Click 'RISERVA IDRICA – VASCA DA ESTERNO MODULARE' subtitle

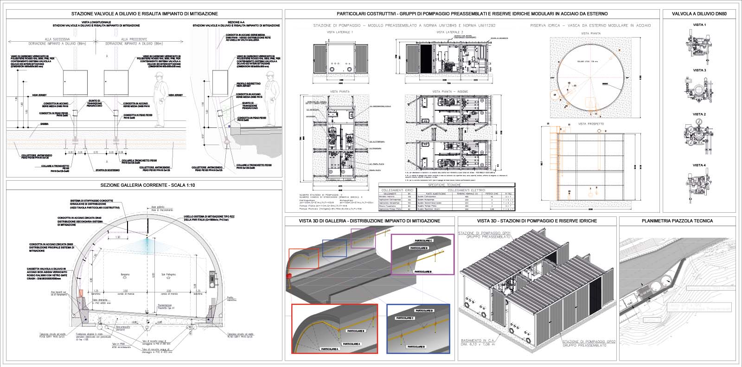590,25
